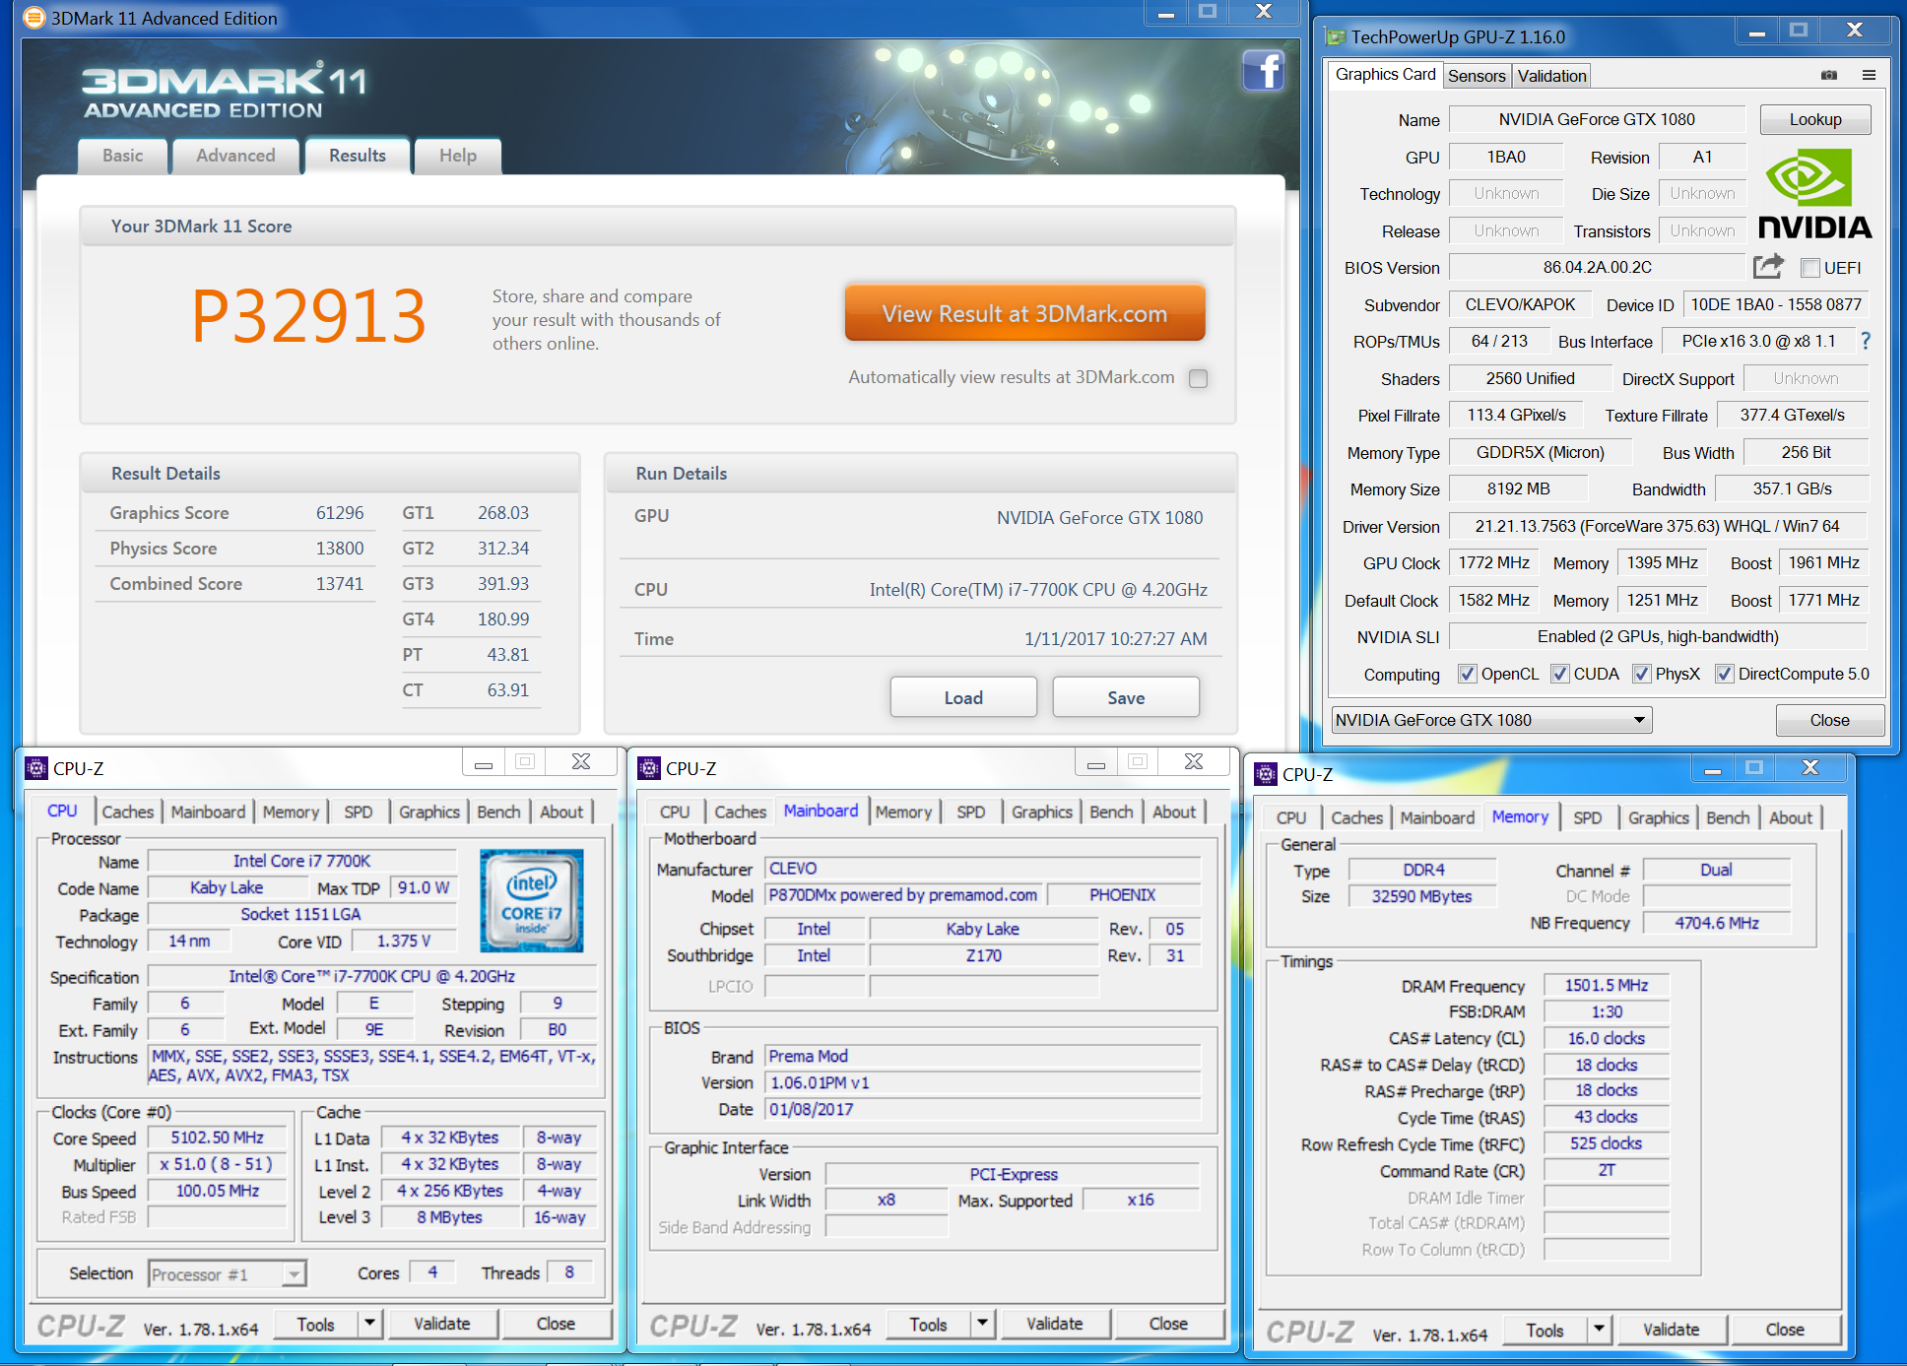Click the BIOS Date value 01/08/2017
Image resolution: width=1907 pixels, height=1366 pixels.
[x=983, y=1109]
